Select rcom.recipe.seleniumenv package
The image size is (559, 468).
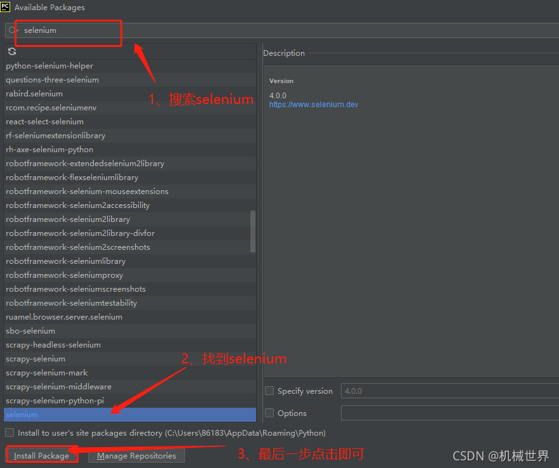click(130, 107)
